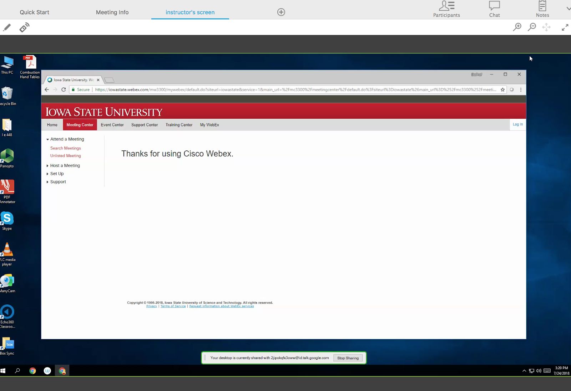This screenshot has width=571, height=391.
Task: Open Event Center navigation tab
Action: 112,125
